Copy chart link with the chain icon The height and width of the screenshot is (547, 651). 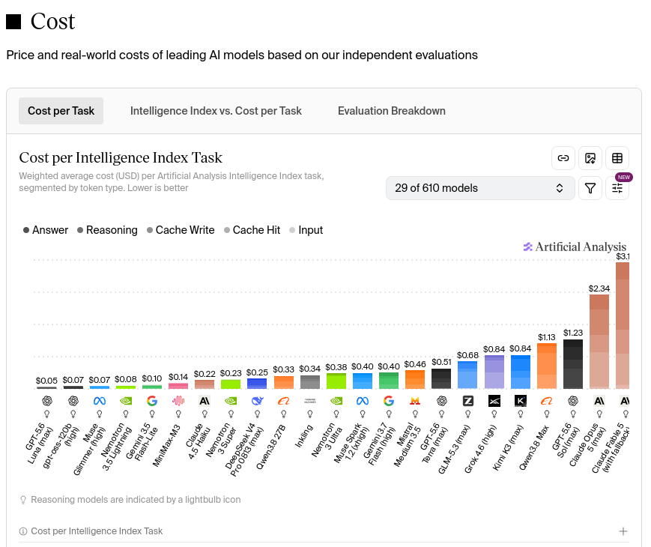tap(563, 158)
